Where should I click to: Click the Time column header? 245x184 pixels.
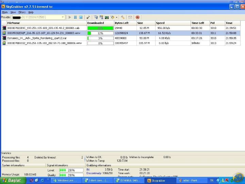(233, 23)
